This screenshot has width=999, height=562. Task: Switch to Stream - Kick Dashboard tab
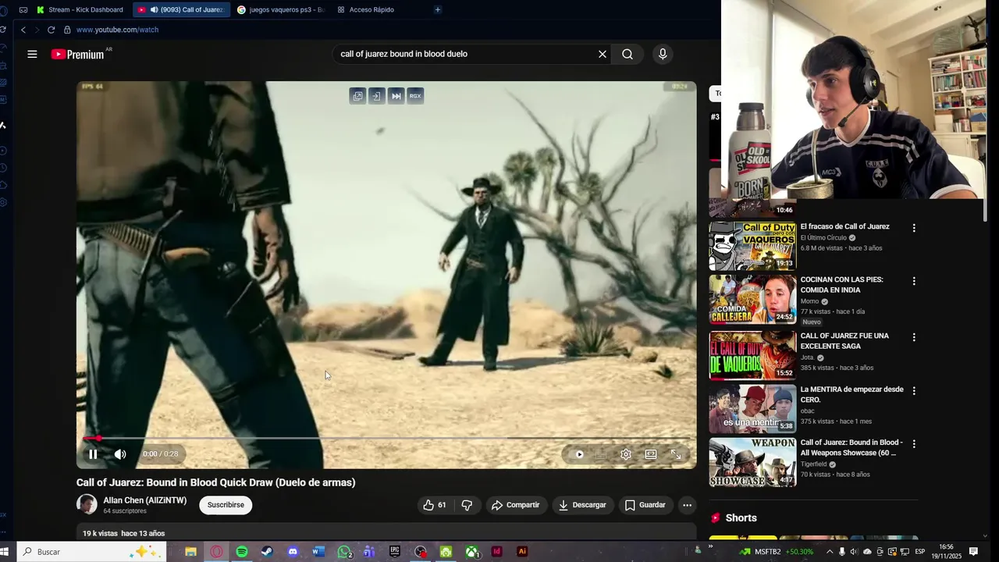point(80,9)
